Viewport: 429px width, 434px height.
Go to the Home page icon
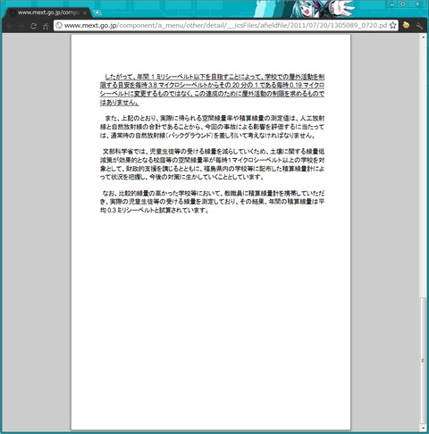tap(46, 26)
